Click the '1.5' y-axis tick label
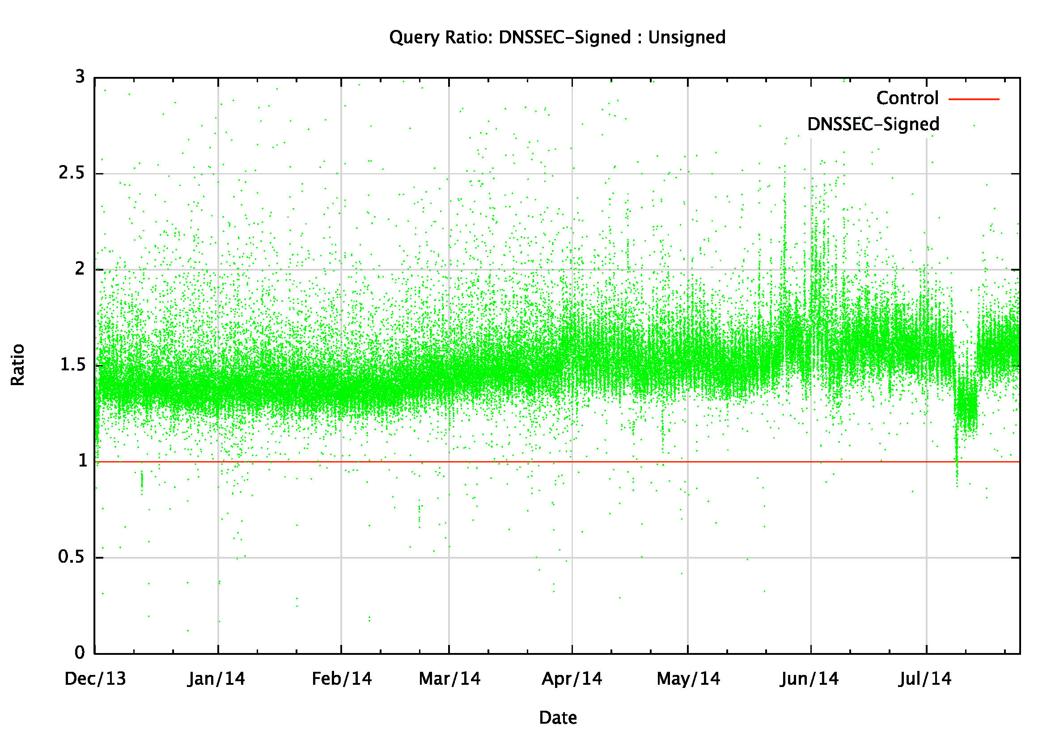Image resolution: width=1051 pixels, height=738 pixels. (x=73, y=365)
